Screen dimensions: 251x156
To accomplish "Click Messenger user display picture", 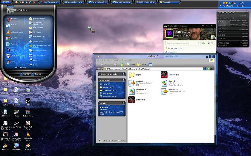I will point(169,34).
